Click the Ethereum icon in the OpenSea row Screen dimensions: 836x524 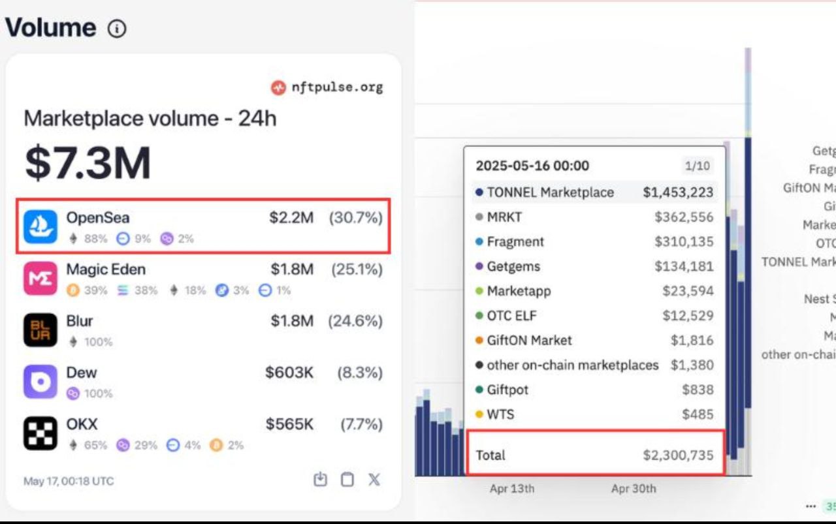[73, 239]
